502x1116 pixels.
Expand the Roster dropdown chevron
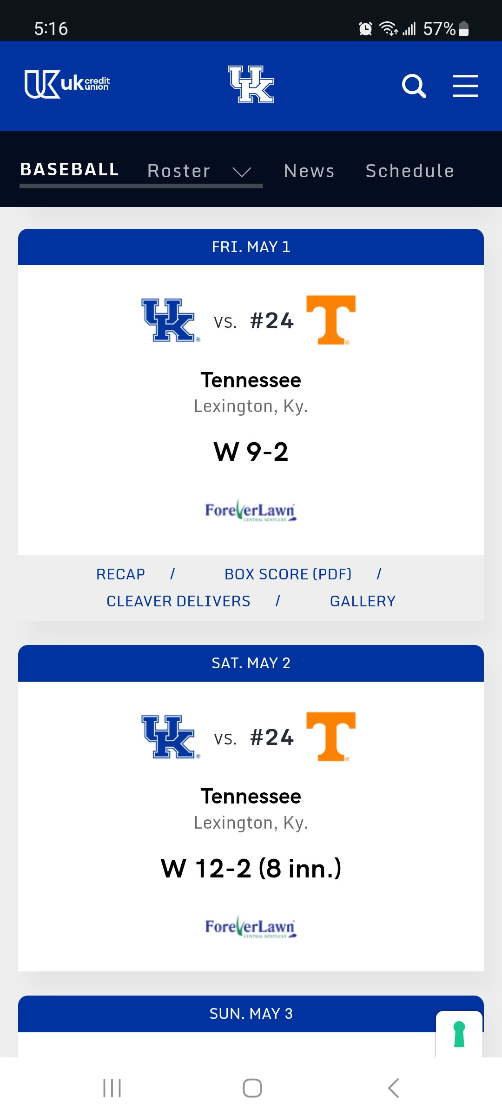pos(242,172)
